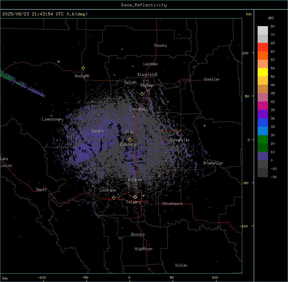Click the purple 36-39 dBZ legend swatch

click(x=263, y=114)
